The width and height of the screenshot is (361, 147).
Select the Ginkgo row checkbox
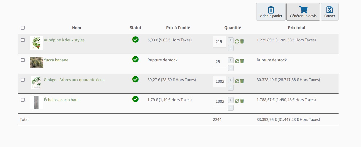(x=23, y=80)
